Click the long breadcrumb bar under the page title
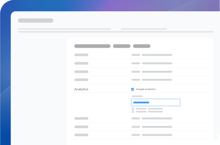Screen dimensions: 220x145 pyautogui.click(x=64, y=29)
